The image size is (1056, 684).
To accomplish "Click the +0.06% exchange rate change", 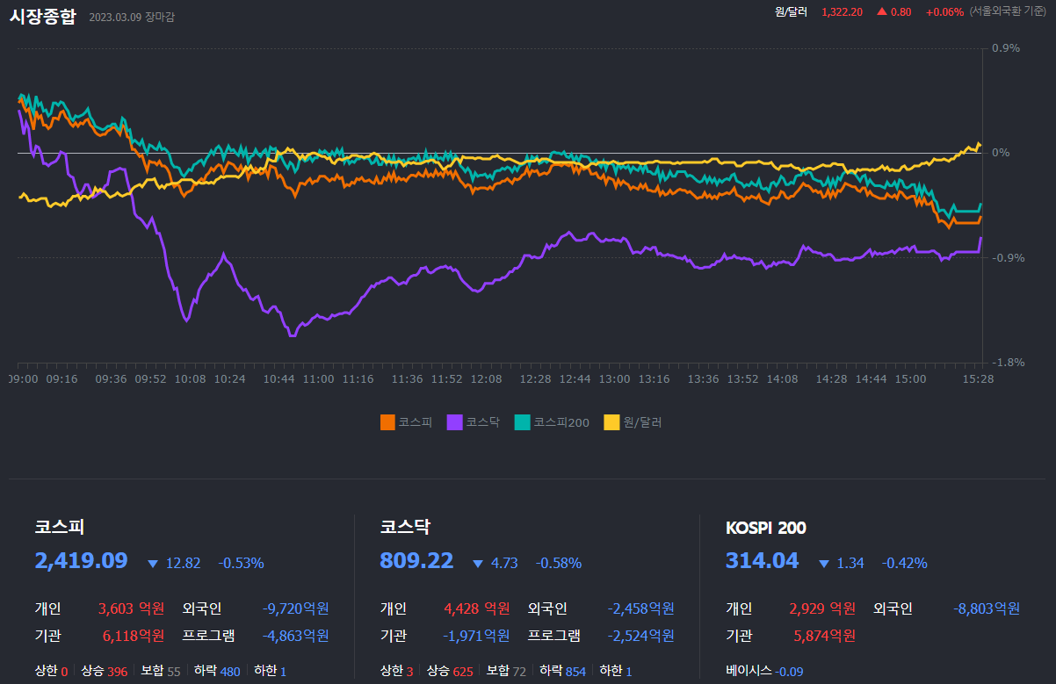I will [944, 11].
